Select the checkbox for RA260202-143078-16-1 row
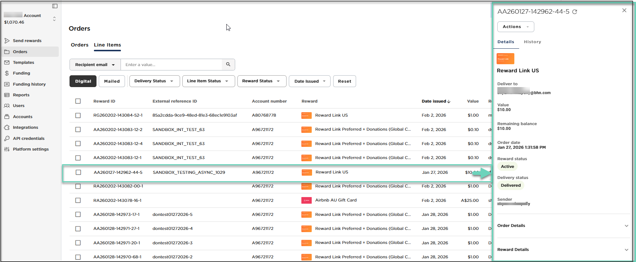The height and width of the screenshot is (262, 636). [78, 200]
